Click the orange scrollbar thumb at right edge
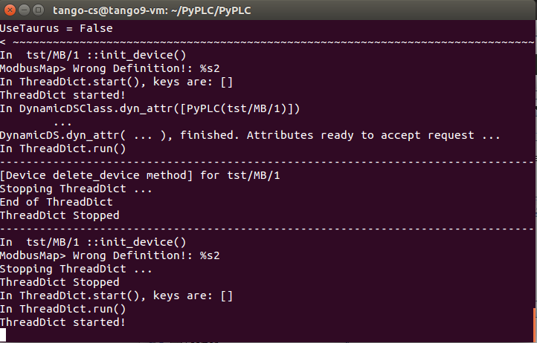Image resolution: width=537 pixels, height=343 pixels. [x=535, y=325]
